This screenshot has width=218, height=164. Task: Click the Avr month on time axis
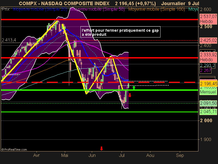[x=37, y=155]
